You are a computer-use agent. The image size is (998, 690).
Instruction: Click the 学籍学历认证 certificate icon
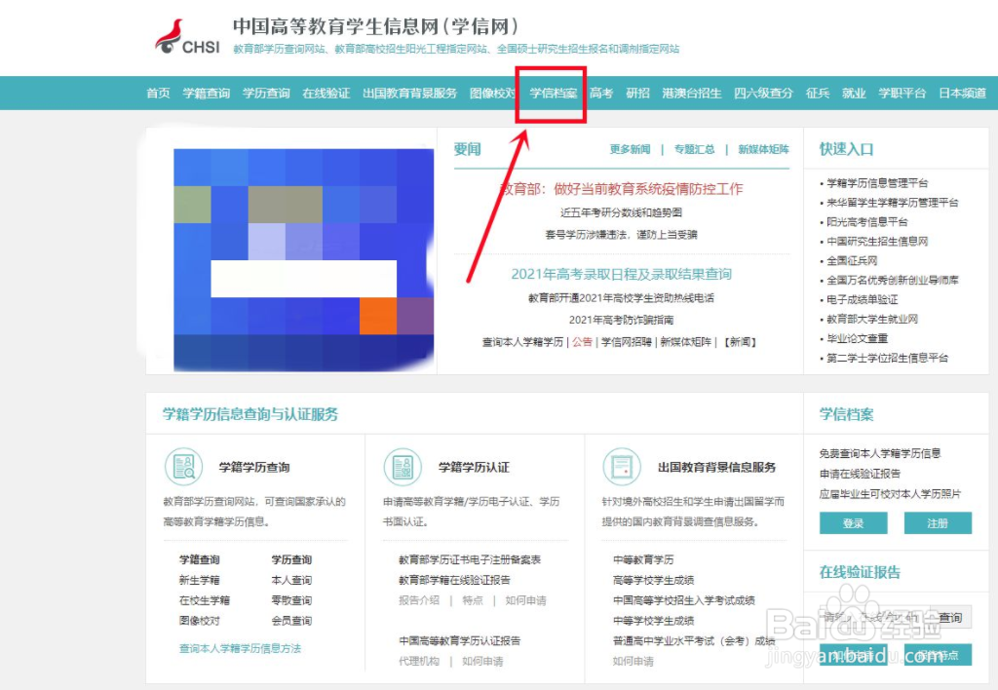tap(403, 467)
